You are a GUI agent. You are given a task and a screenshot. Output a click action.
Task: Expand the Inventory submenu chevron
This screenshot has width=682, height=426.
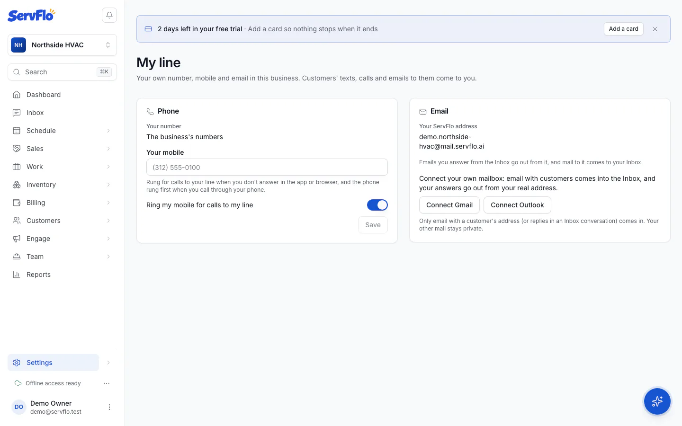point(108,185)
